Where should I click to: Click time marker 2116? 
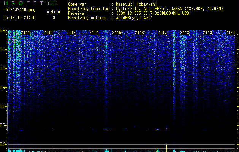coord(139,33)
